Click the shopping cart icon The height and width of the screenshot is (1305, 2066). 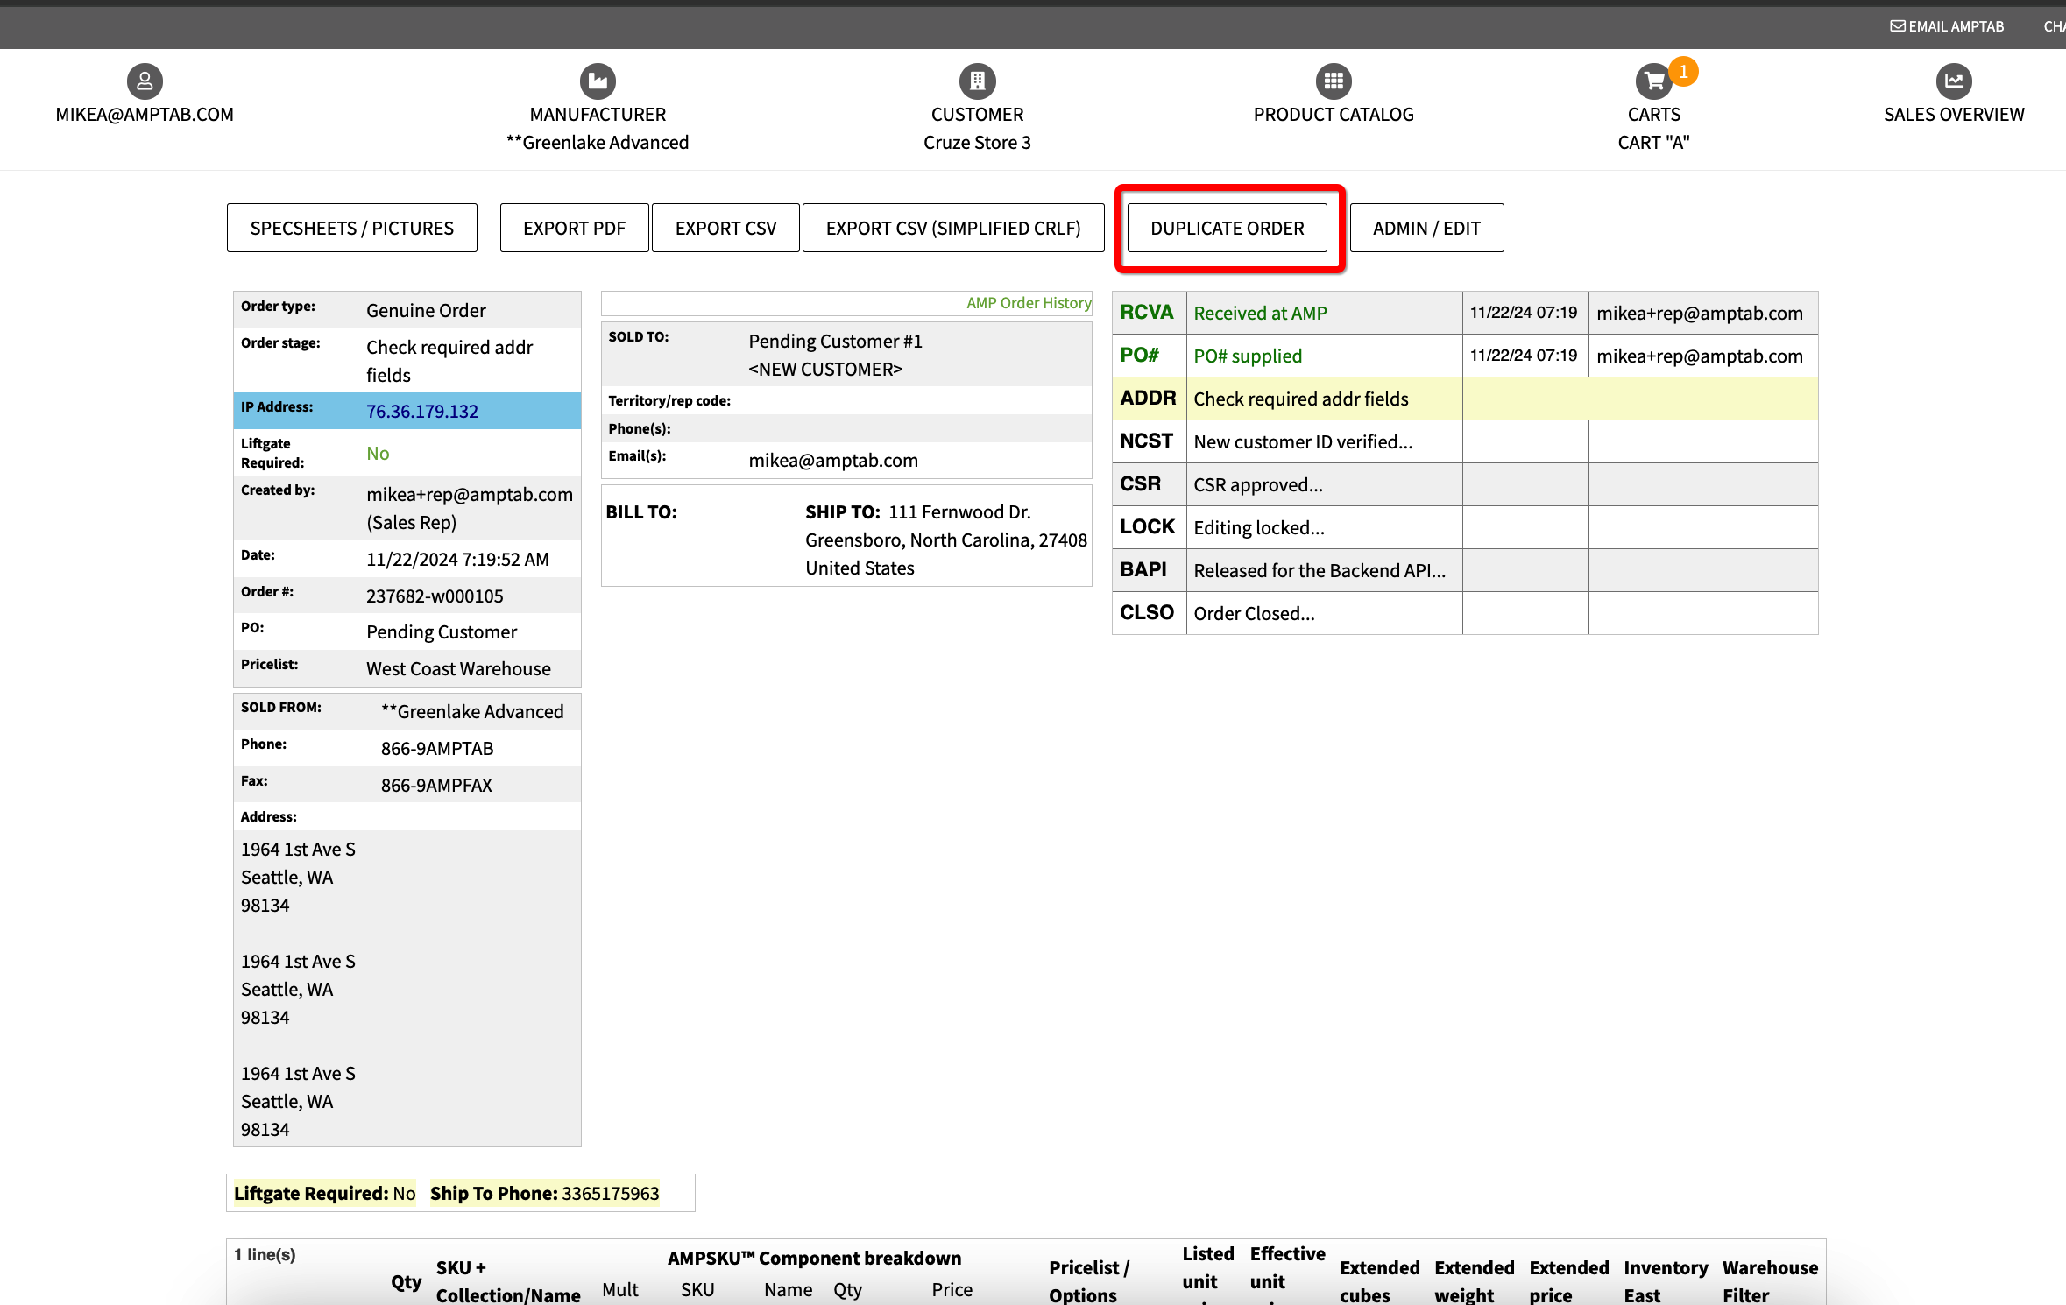point(1652,82)
